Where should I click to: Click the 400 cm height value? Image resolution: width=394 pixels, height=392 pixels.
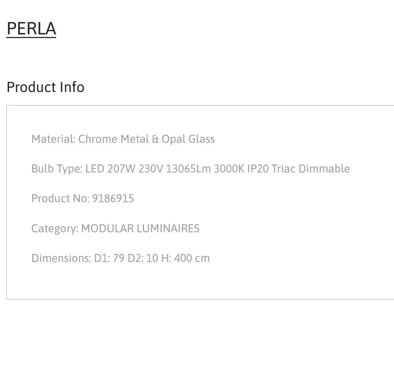(192, 258)
